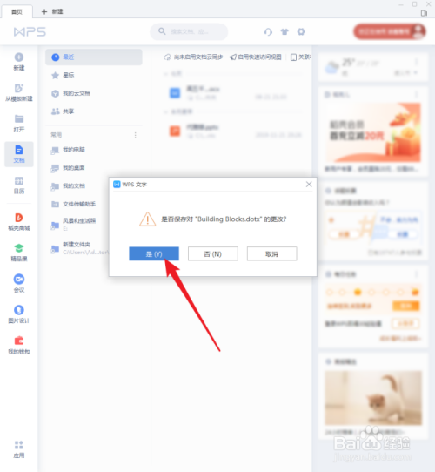Screen dimensions: 435x472
Task: Click 从模板新建 in the left sidebar
Action: (x=19, y=92)
